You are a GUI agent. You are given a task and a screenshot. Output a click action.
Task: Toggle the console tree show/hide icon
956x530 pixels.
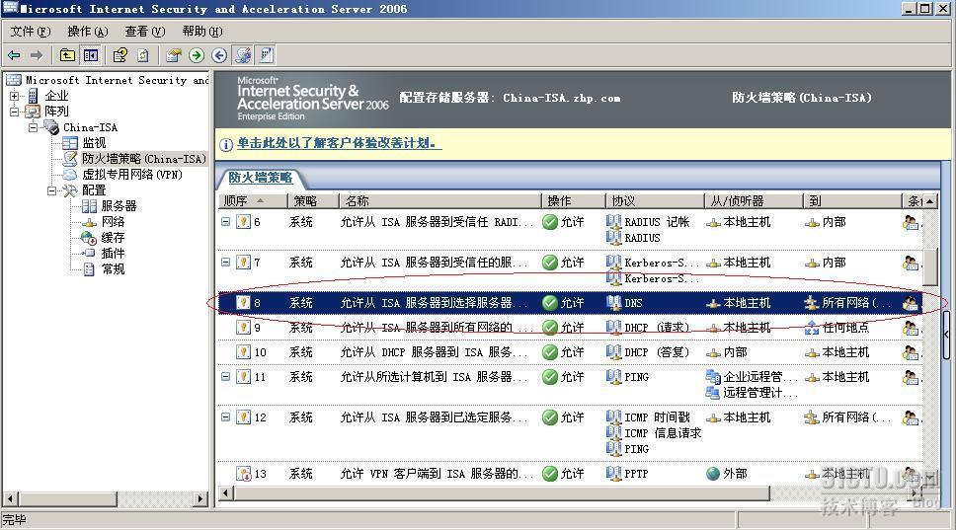pos(90,55)
